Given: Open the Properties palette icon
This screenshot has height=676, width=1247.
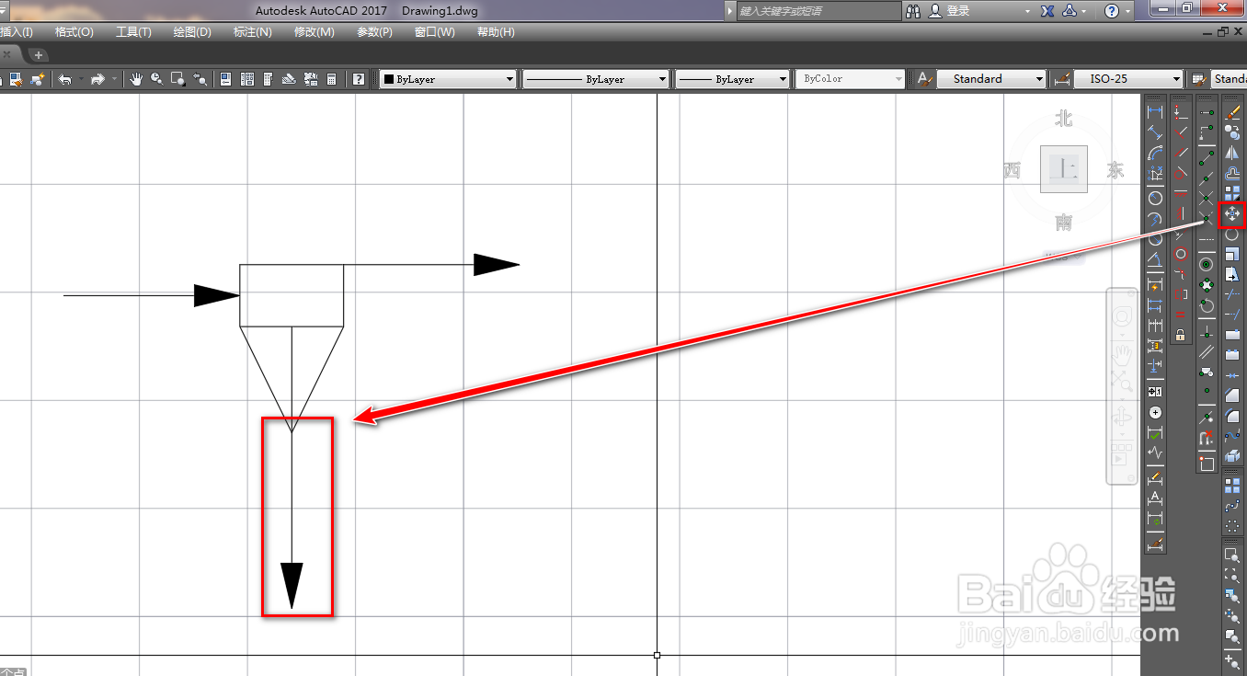Looking at the screenshot, I should 225,79.
